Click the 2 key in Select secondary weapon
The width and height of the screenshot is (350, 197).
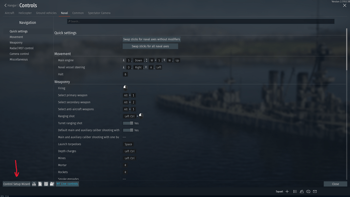(x=133, y=102)
